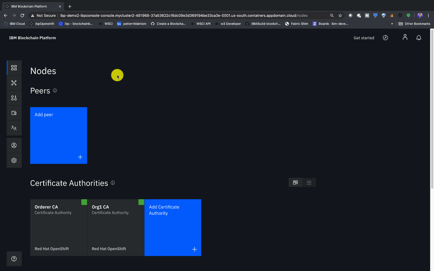434x271 pixels.
Task: Open the Orderer CA tile
Action: click(x=59, y=228)
